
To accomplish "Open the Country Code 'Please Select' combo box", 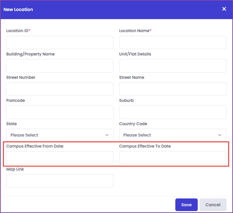I will (x=173, y=135).
